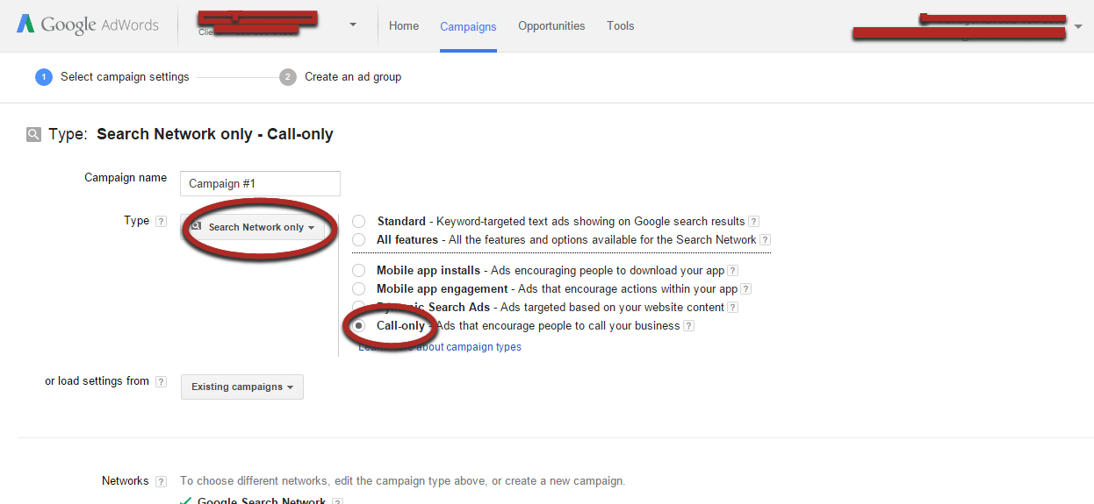This screenshot has width=1094, height=504.
Task: Click the 'or load settings from' label
Action: [x=97, y=381]
